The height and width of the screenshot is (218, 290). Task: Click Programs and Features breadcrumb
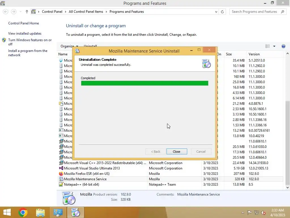(127, 11)
